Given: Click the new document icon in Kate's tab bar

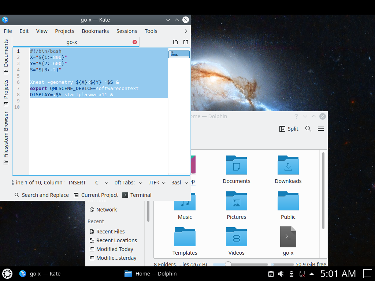Looking at the screenshot, I should (x=175, y=42).
